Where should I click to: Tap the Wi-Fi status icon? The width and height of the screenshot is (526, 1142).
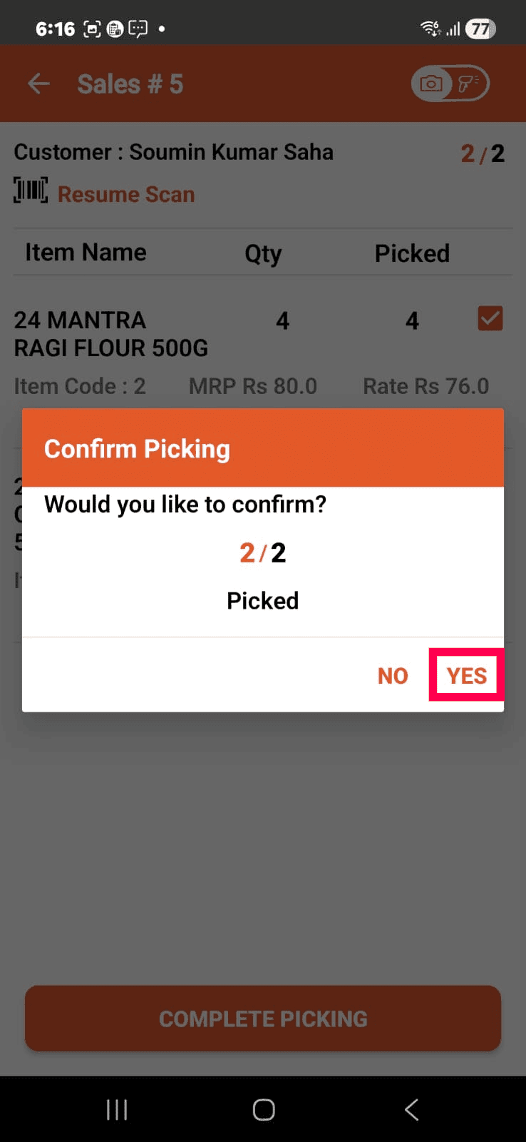[x=430, y=29]
